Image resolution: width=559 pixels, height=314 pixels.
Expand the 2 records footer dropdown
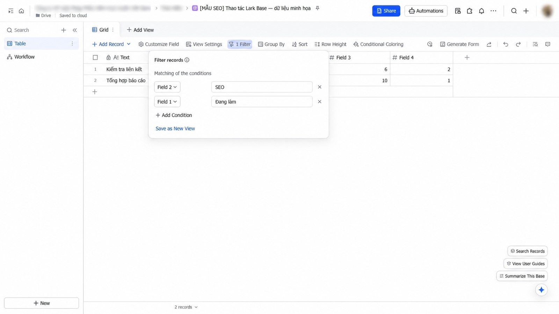[186, 307]
